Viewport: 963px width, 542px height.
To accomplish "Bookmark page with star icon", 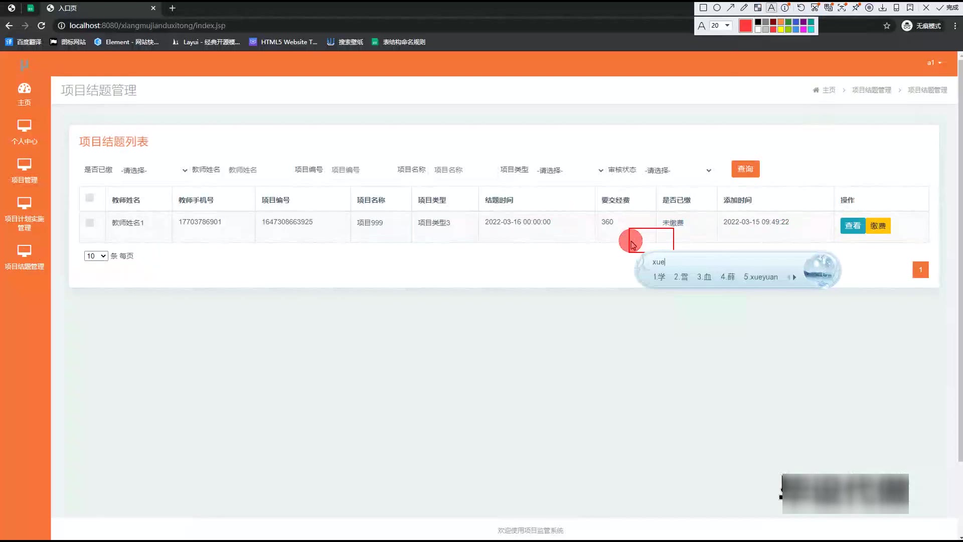I will tap(887, 26).
